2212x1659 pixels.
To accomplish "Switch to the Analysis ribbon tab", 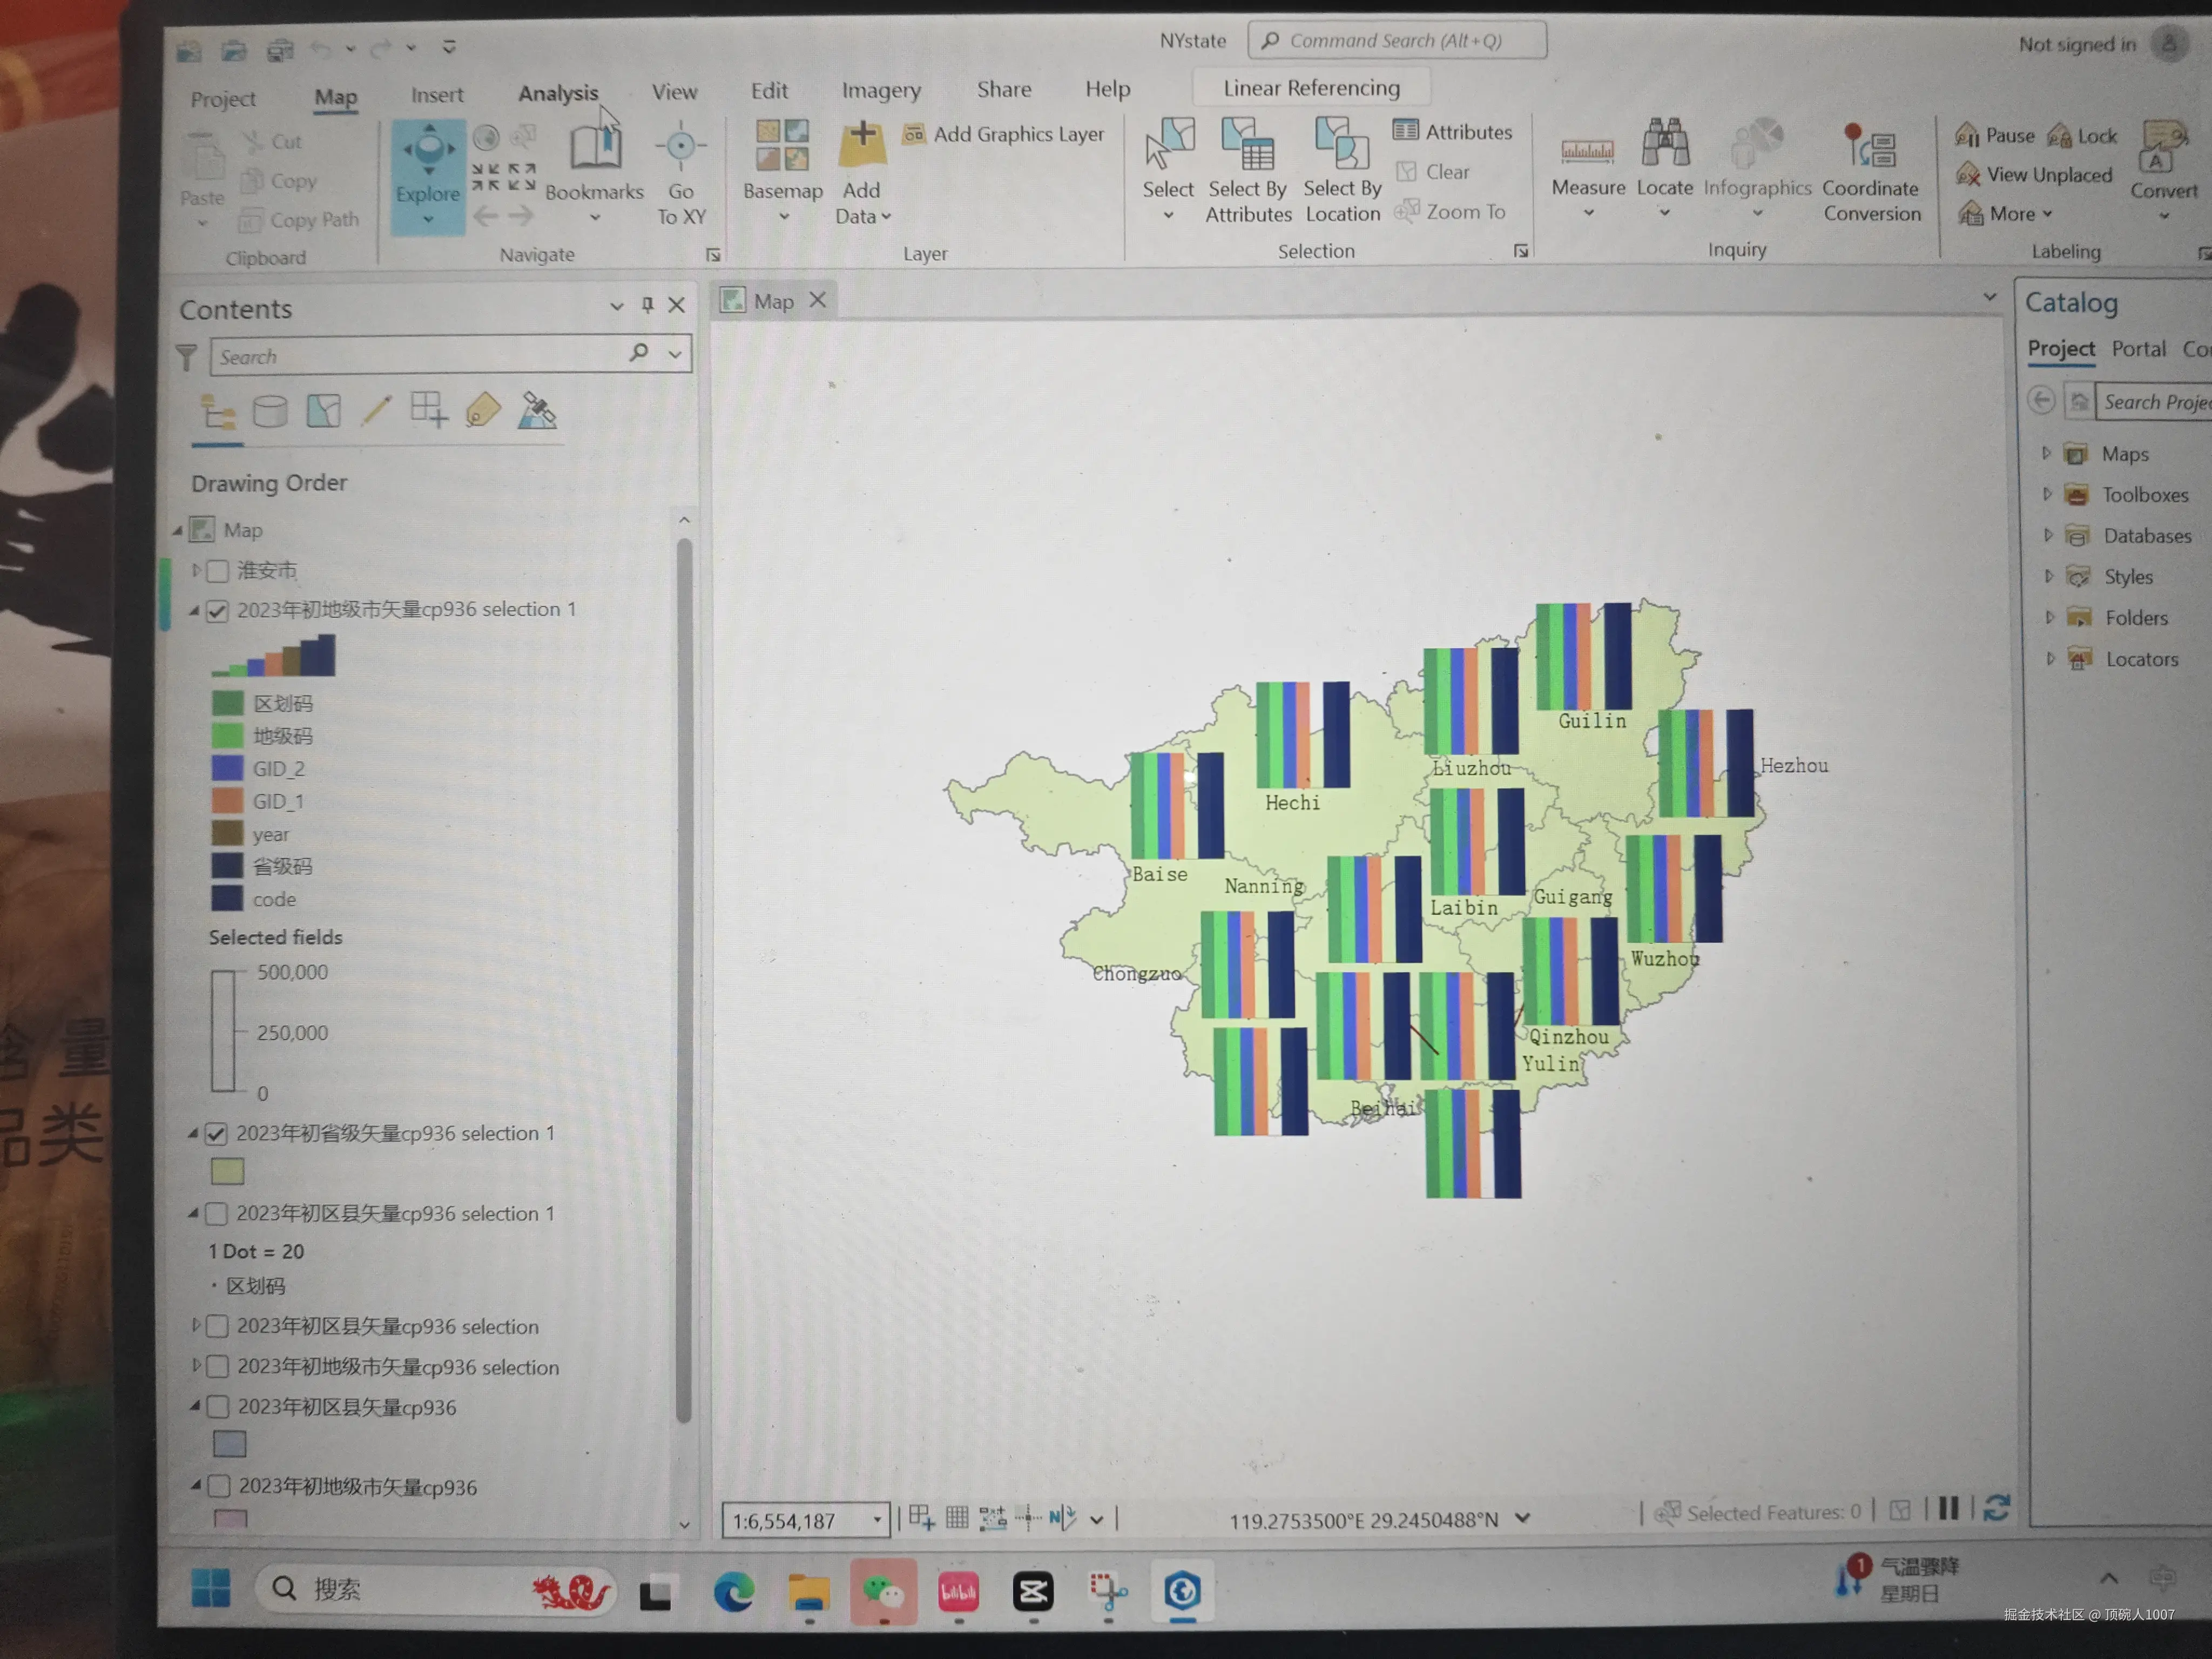I will point(558,93).
